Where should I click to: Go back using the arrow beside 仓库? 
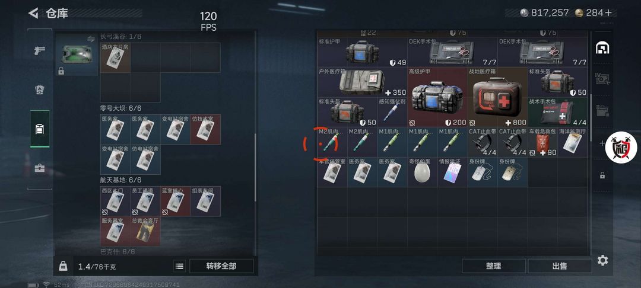pyautogui.click(x=33, y=13)
